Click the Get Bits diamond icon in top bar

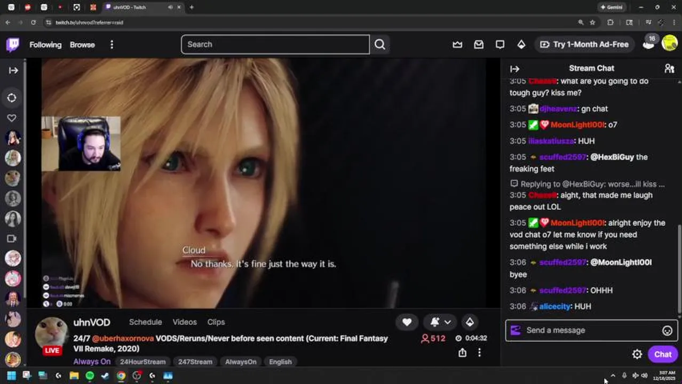521,44
